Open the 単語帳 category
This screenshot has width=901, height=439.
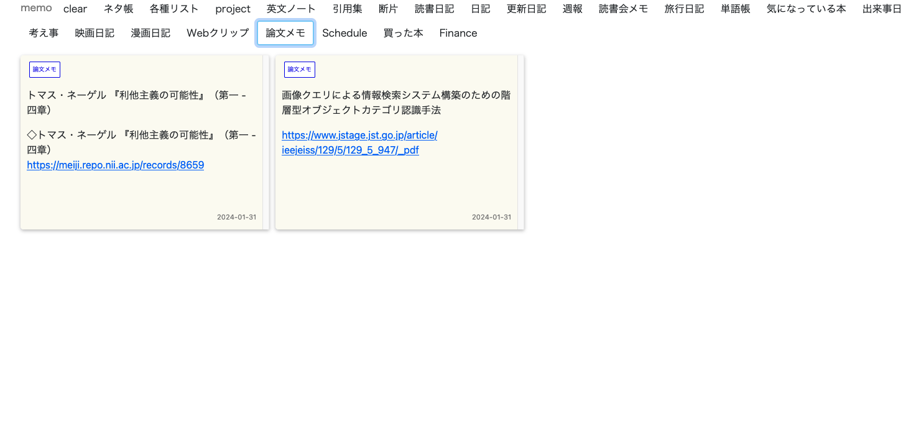(735, 9)
